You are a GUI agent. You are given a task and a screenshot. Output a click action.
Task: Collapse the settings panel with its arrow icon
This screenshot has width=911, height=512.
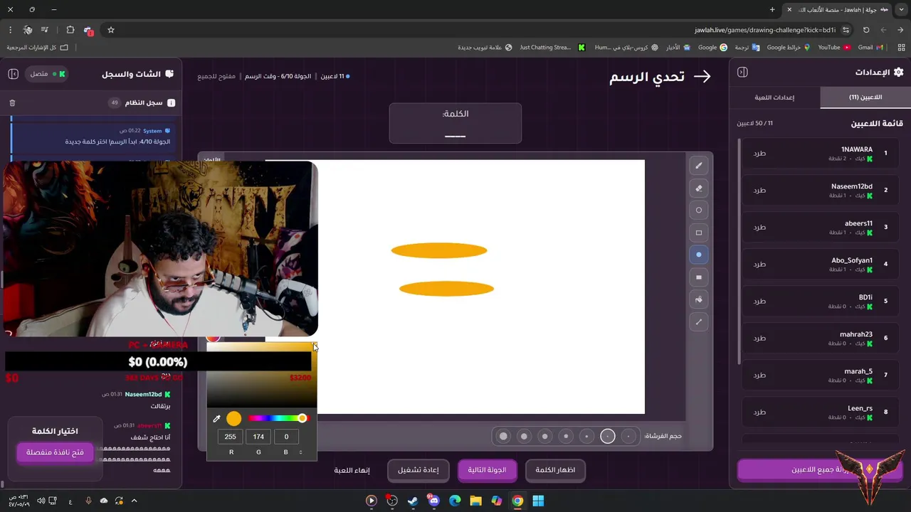742,73
